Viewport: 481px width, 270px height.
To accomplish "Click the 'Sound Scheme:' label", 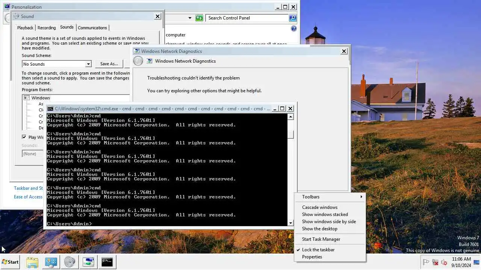I will (36, 55).
